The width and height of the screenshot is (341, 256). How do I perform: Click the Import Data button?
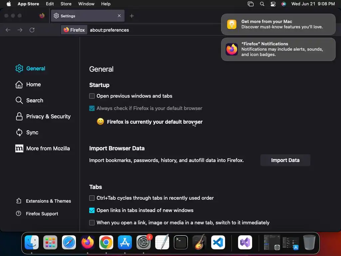[x=285, y=160]
